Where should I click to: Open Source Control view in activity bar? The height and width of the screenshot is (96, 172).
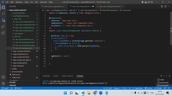3,20
